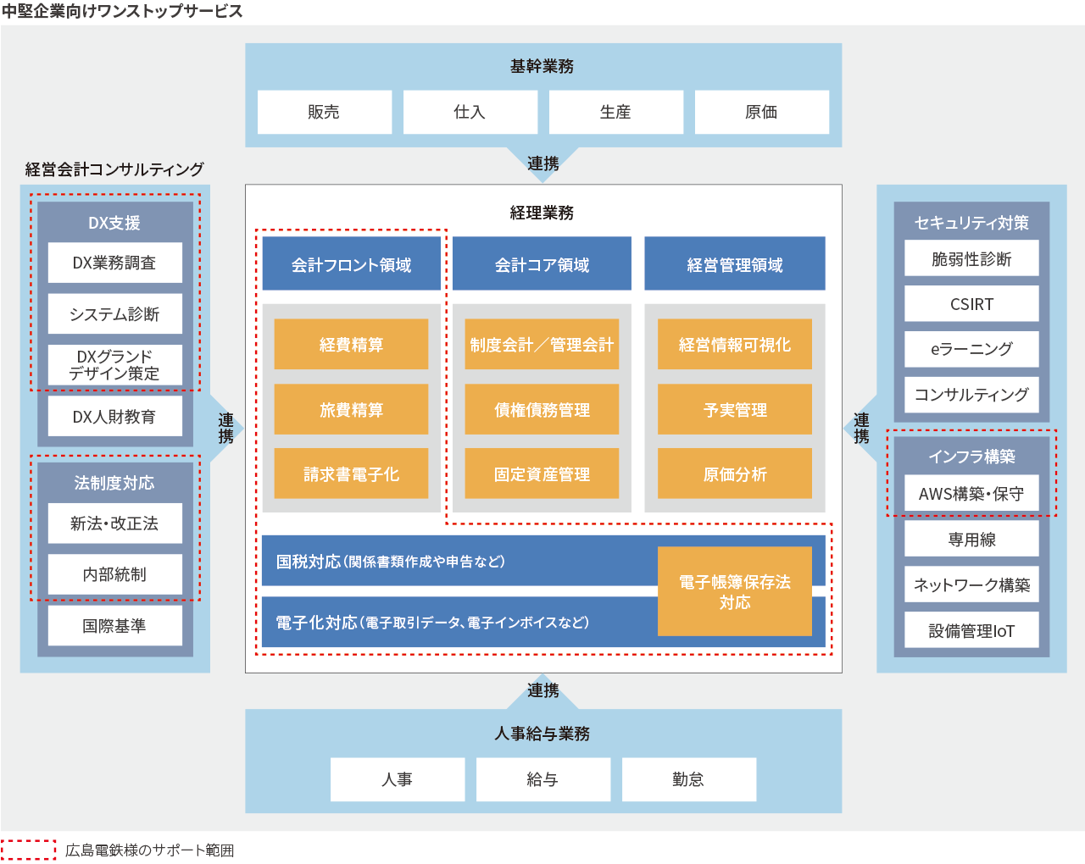
Task: Select the 会計コア領域 header
Action: [x=542, y=264]
